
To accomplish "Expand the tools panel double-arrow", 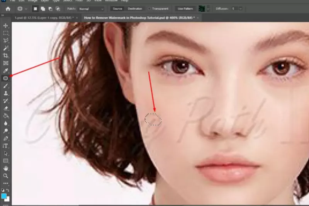I will click(3, 15).
